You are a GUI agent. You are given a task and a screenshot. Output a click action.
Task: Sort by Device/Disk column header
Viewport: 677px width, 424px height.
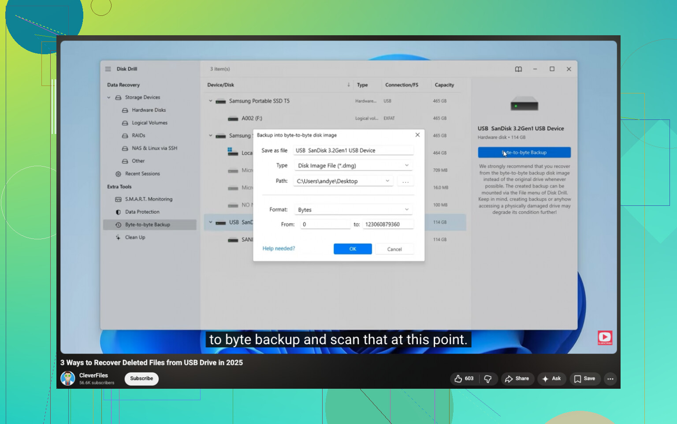(x=221, y=85)
